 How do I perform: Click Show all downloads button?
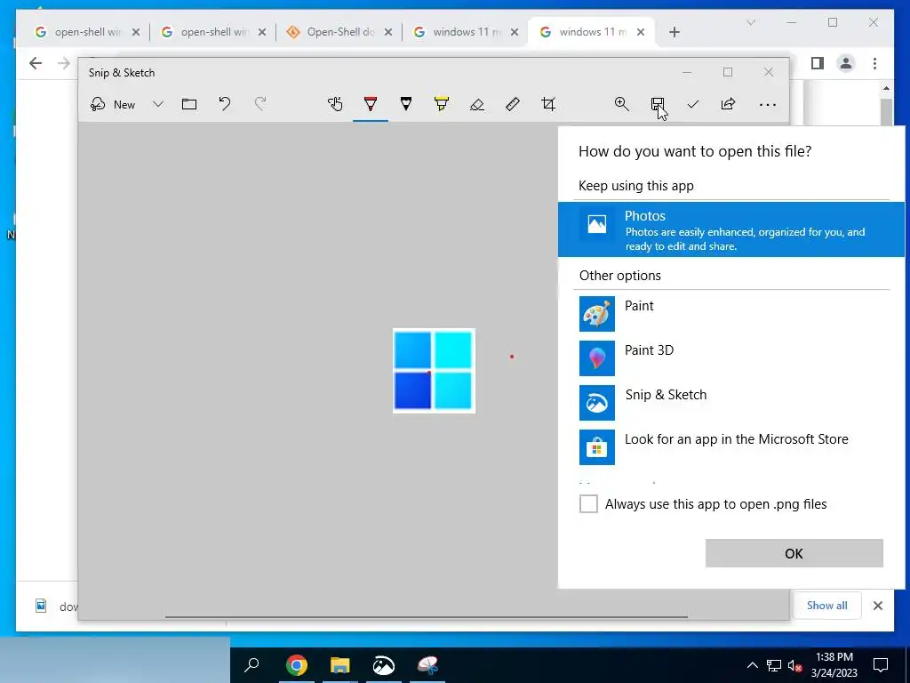tap(827, 605)
